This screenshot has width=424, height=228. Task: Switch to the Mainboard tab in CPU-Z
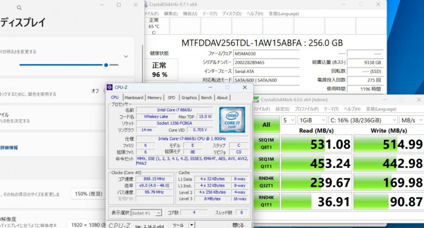click(134, 97)
